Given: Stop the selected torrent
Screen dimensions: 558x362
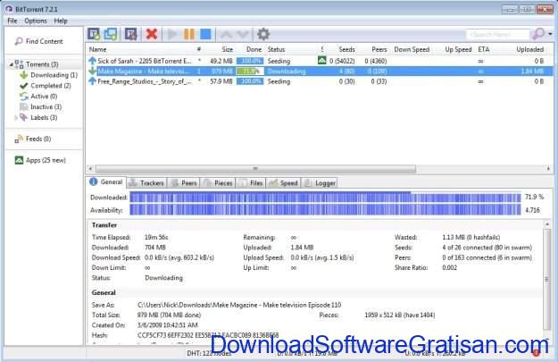Looking at the screenshot, I should (205, 34).
